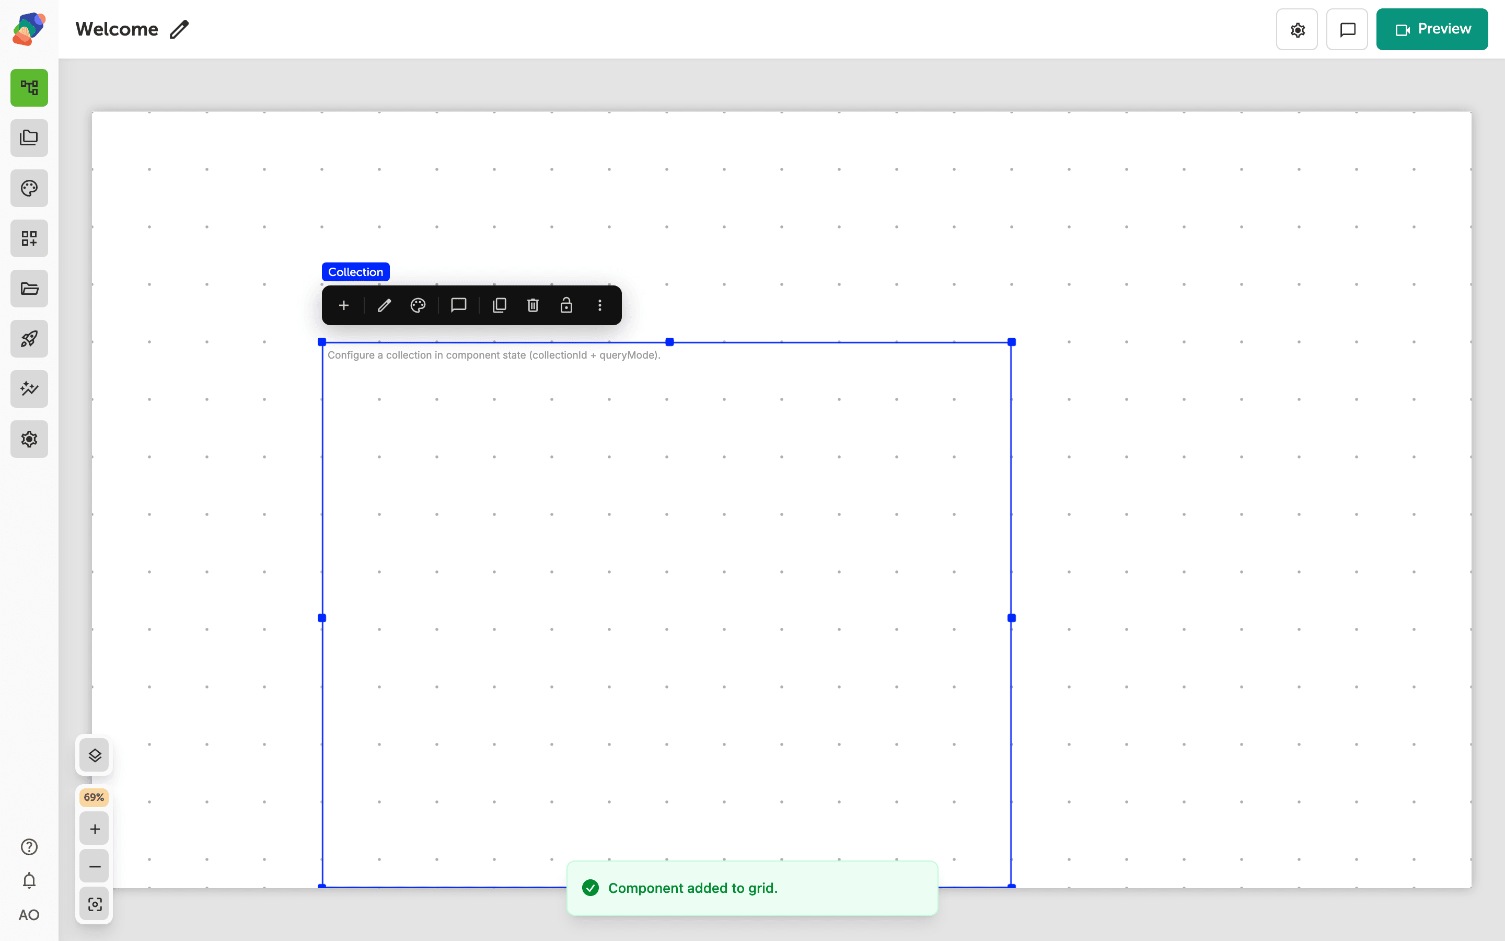Open the page structure tree sidebar icon
The height and width of the screenshot is (941, 1505).
point(29,88)
